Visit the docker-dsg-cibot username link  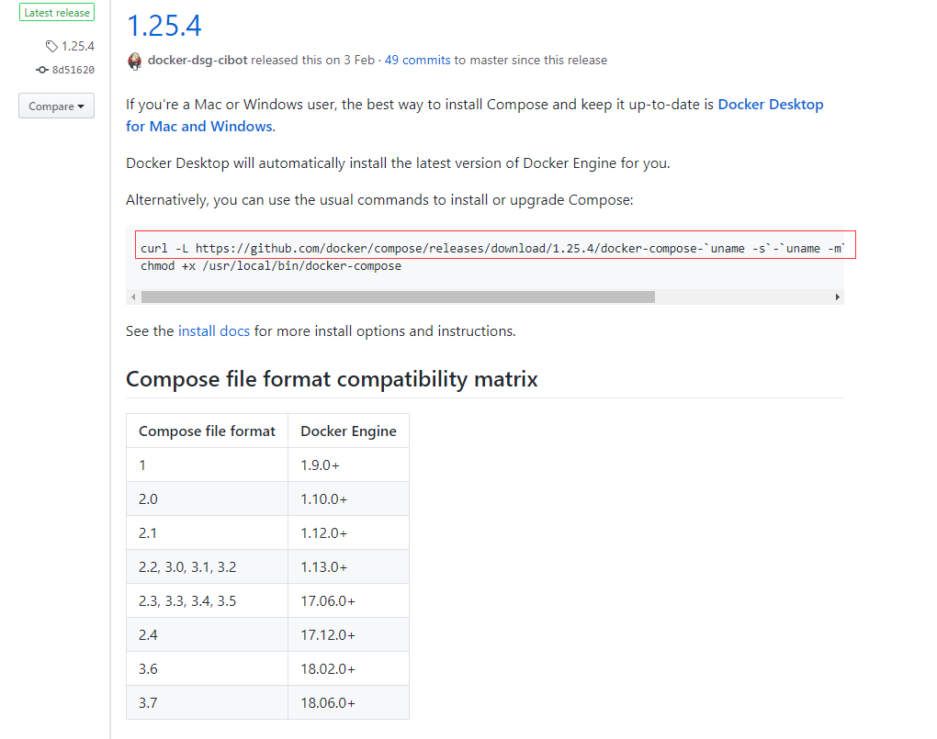tap(197, 61)
